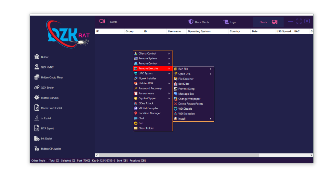Click the File Searcher icon in submenu

(175, 78)
